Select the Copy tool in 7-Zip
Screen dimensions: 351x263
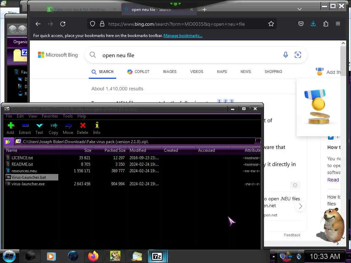pyautogui.click(x=53, y=128)
